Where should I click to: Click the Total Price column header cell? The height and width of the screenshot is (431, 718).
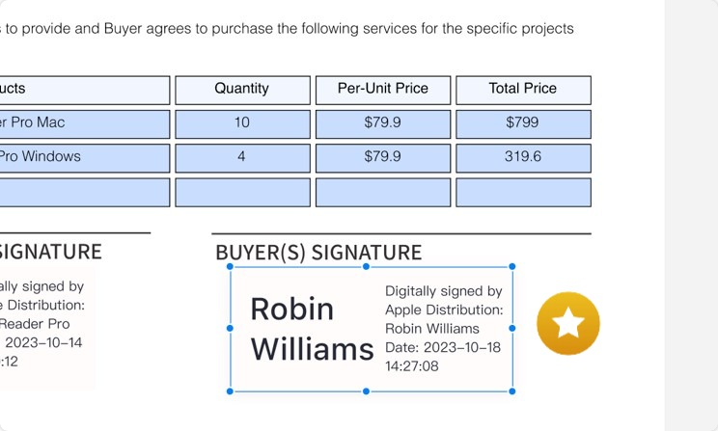pyautogui.click(x=523, y=90)
